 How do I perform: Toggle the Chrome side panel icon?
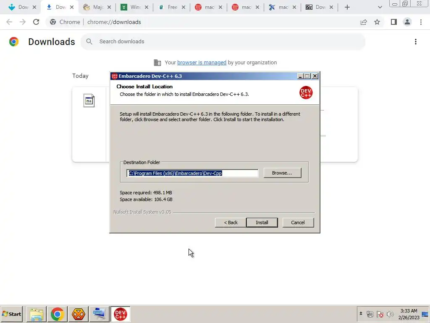point(393,22)
